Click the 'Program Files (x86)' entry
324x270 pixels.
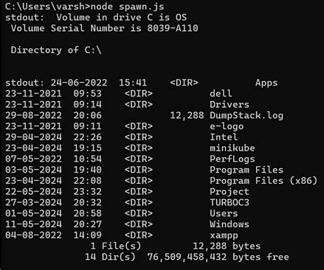[264, 181]
